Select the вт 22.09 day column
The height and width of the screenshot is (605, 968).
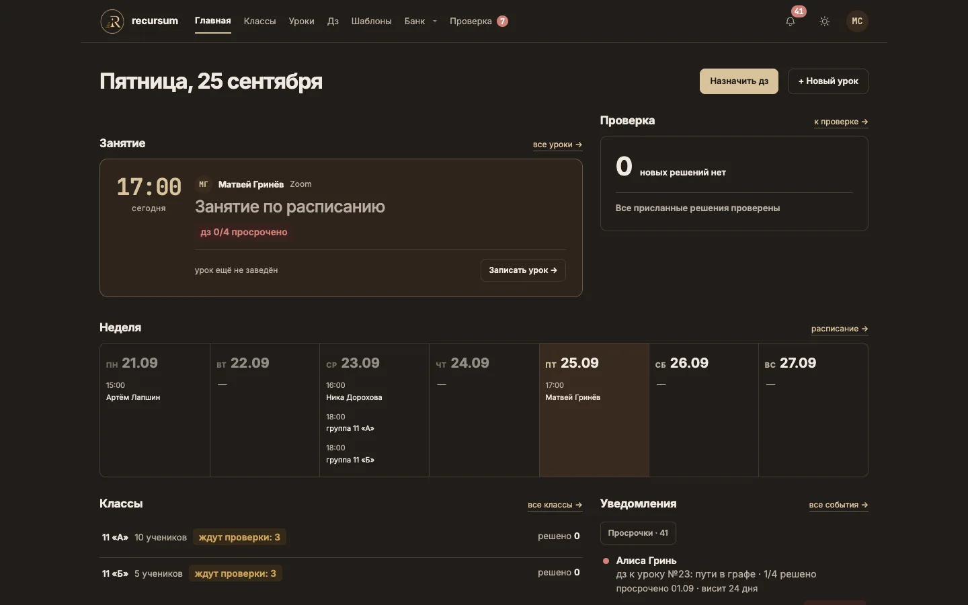[265, 410]
